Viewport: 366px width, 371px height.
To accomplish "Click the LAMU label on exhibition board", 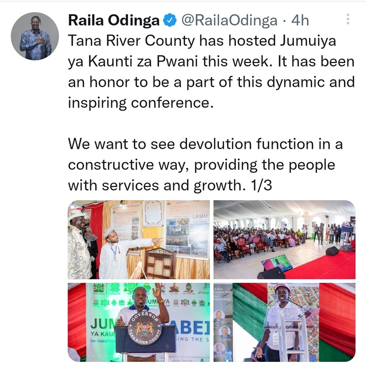I will [x=200, y=217].
